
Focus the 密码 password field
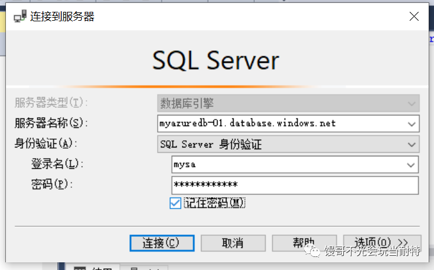tap(295, 185)
